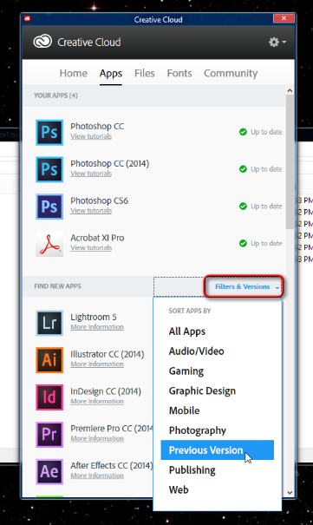Switch to the Files tab
This screenshot has height=525, width=313.
click(145, 73)
